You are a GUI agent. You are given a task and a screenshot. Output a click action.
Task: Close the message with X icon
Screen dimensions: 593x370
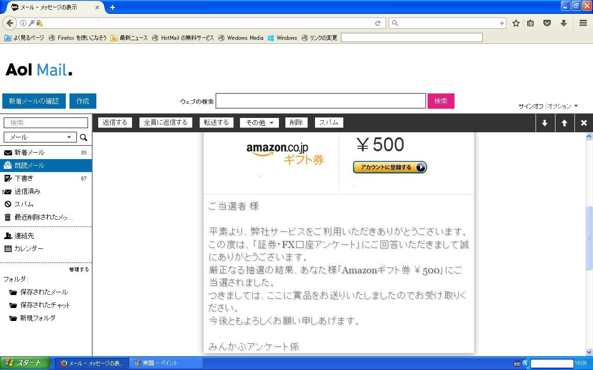tap(584, 123)
